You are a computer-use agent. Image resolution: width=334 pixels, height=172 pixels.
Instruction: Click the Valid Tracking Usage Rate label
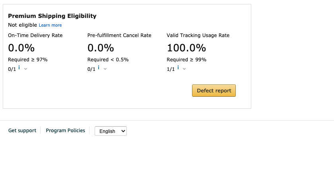pos(198,35)
